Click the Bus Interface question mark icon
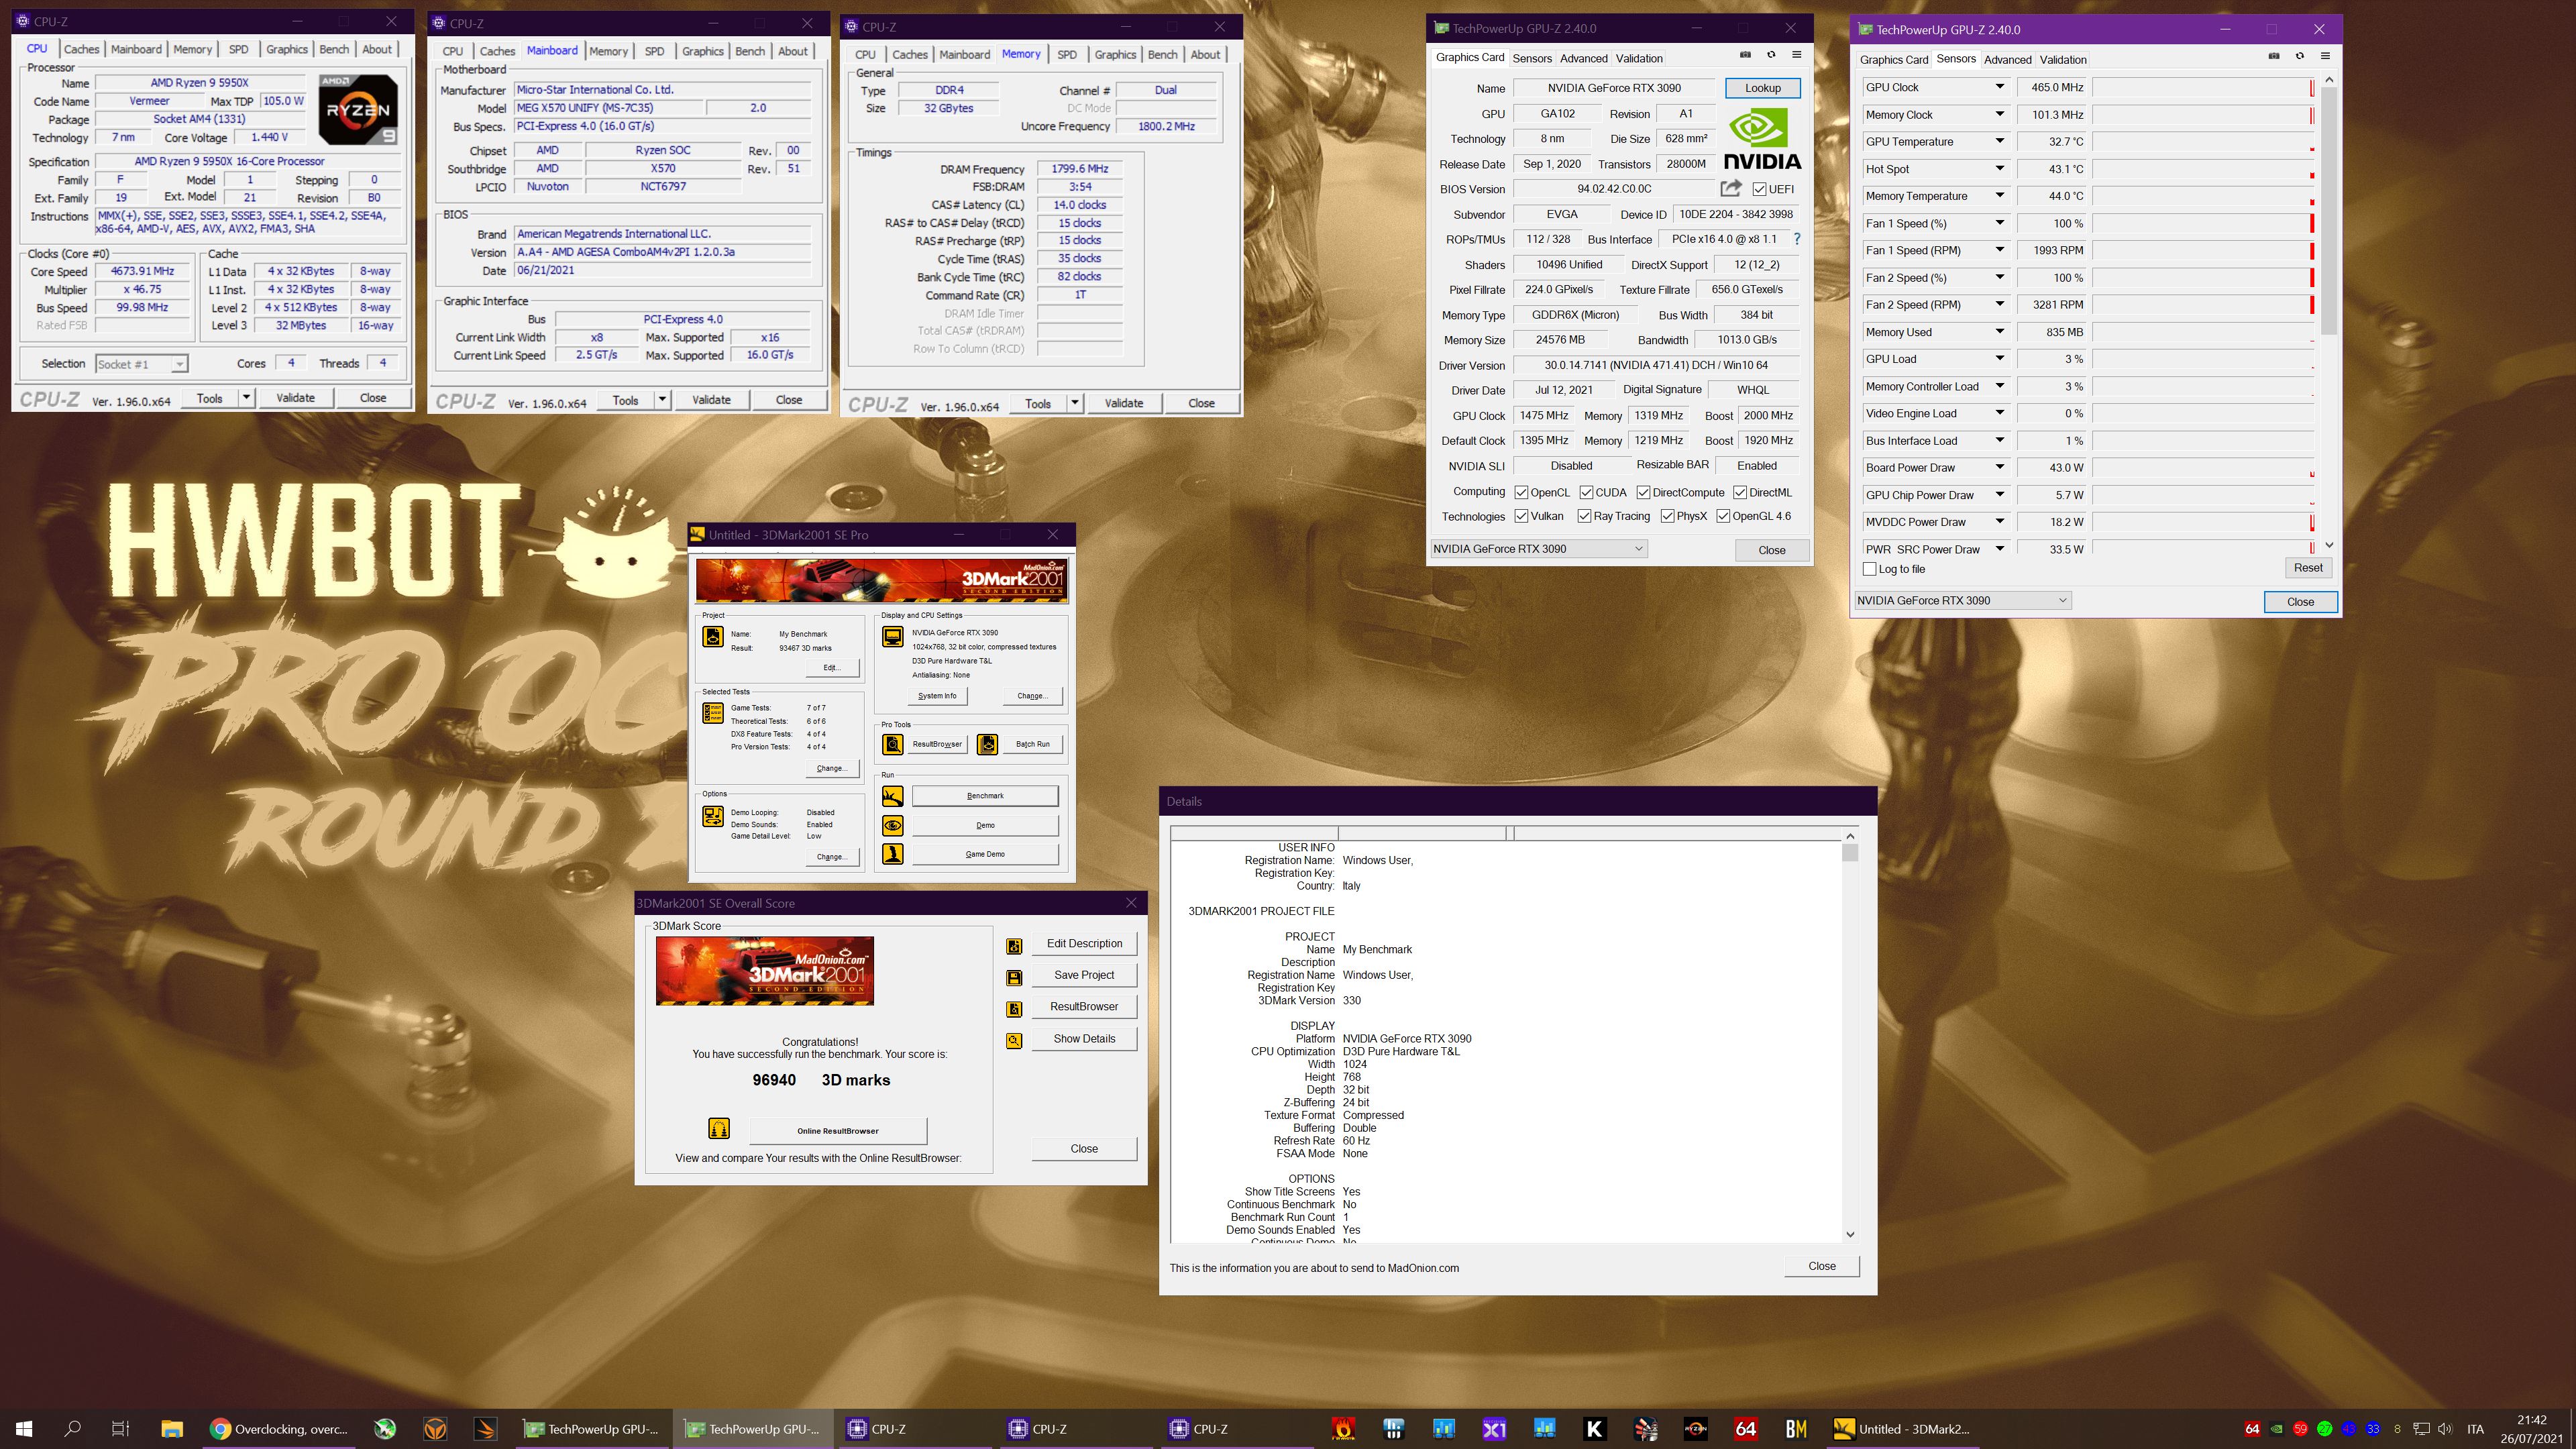This screenshot has width=2576, height=1449. (x=1797, y=239)
